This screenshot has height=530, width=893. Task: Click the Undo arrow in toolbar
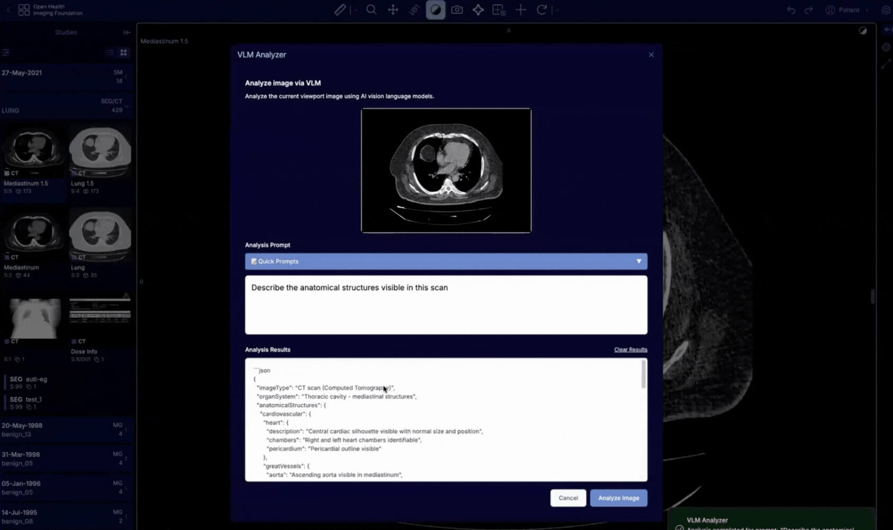[791, 10]
